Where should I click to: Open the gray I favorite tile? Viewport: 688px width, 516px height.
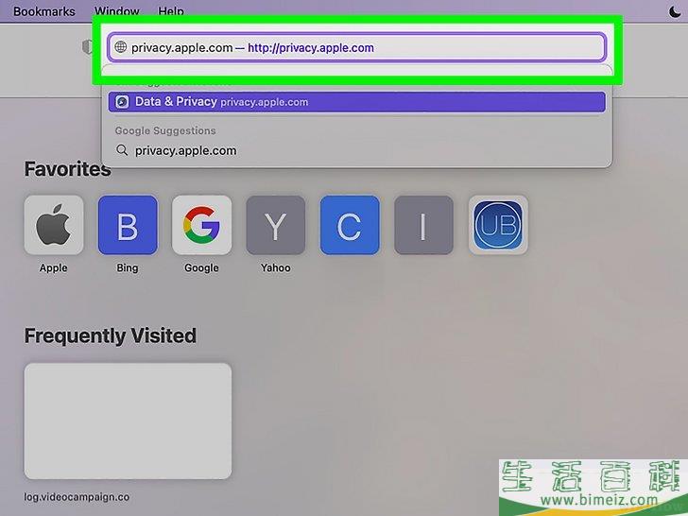(x=423, y=225)
